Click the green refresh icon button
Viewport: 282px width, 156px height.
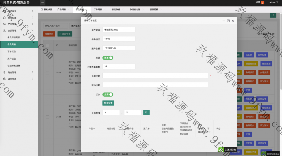click(273, 15)
